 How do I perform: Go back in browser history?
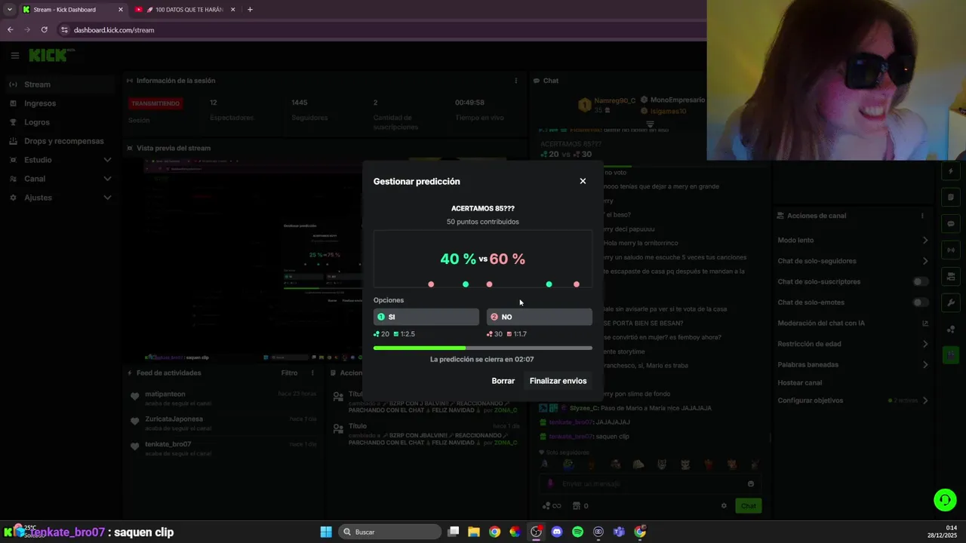[10, 30]
